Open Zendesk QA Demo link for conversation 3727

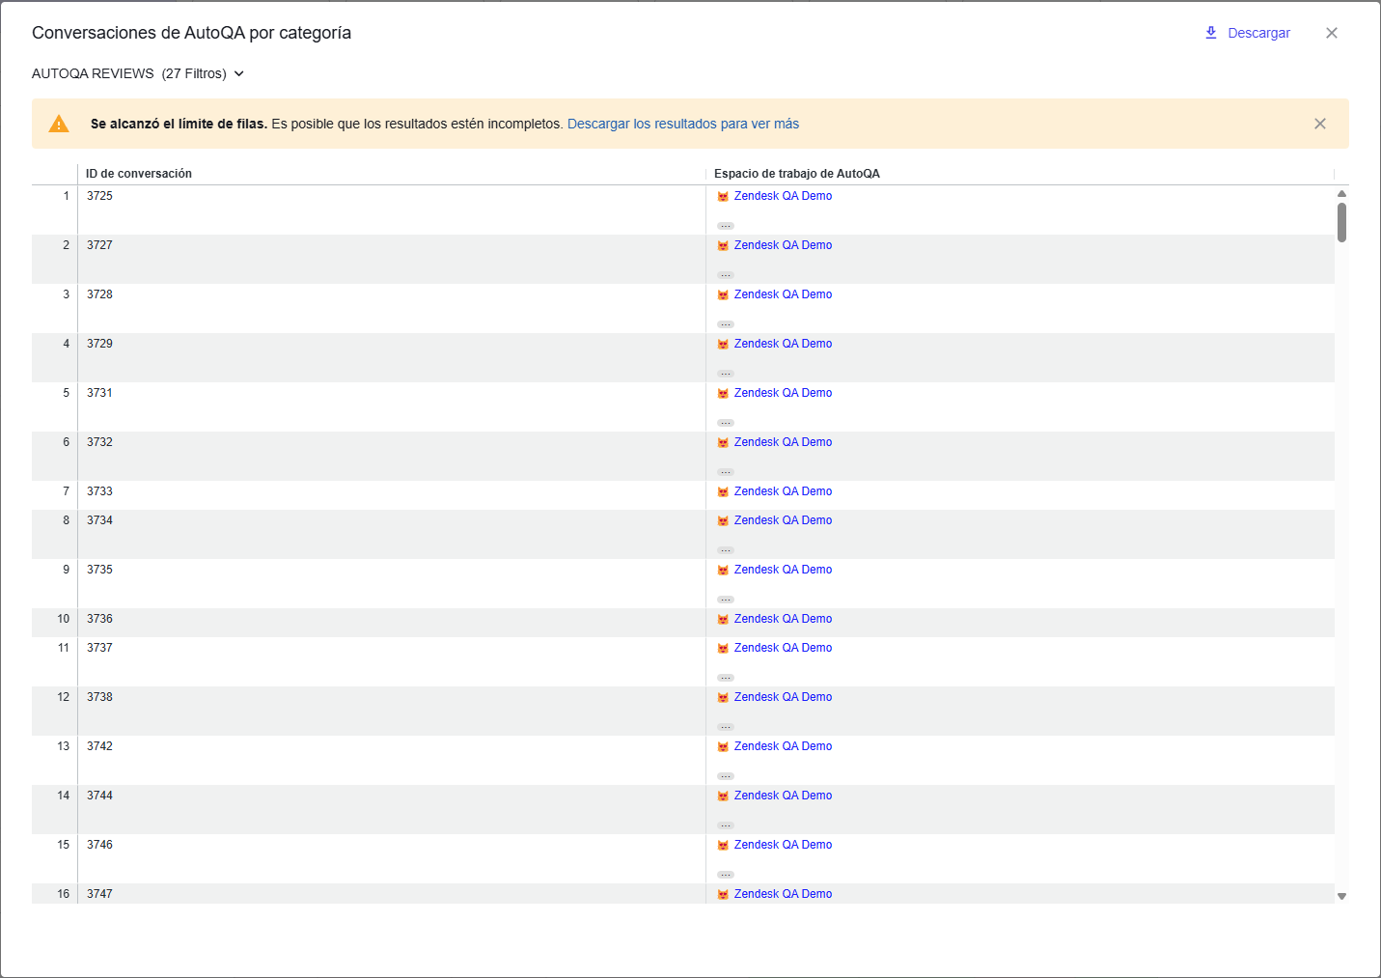tap(783, 245)
